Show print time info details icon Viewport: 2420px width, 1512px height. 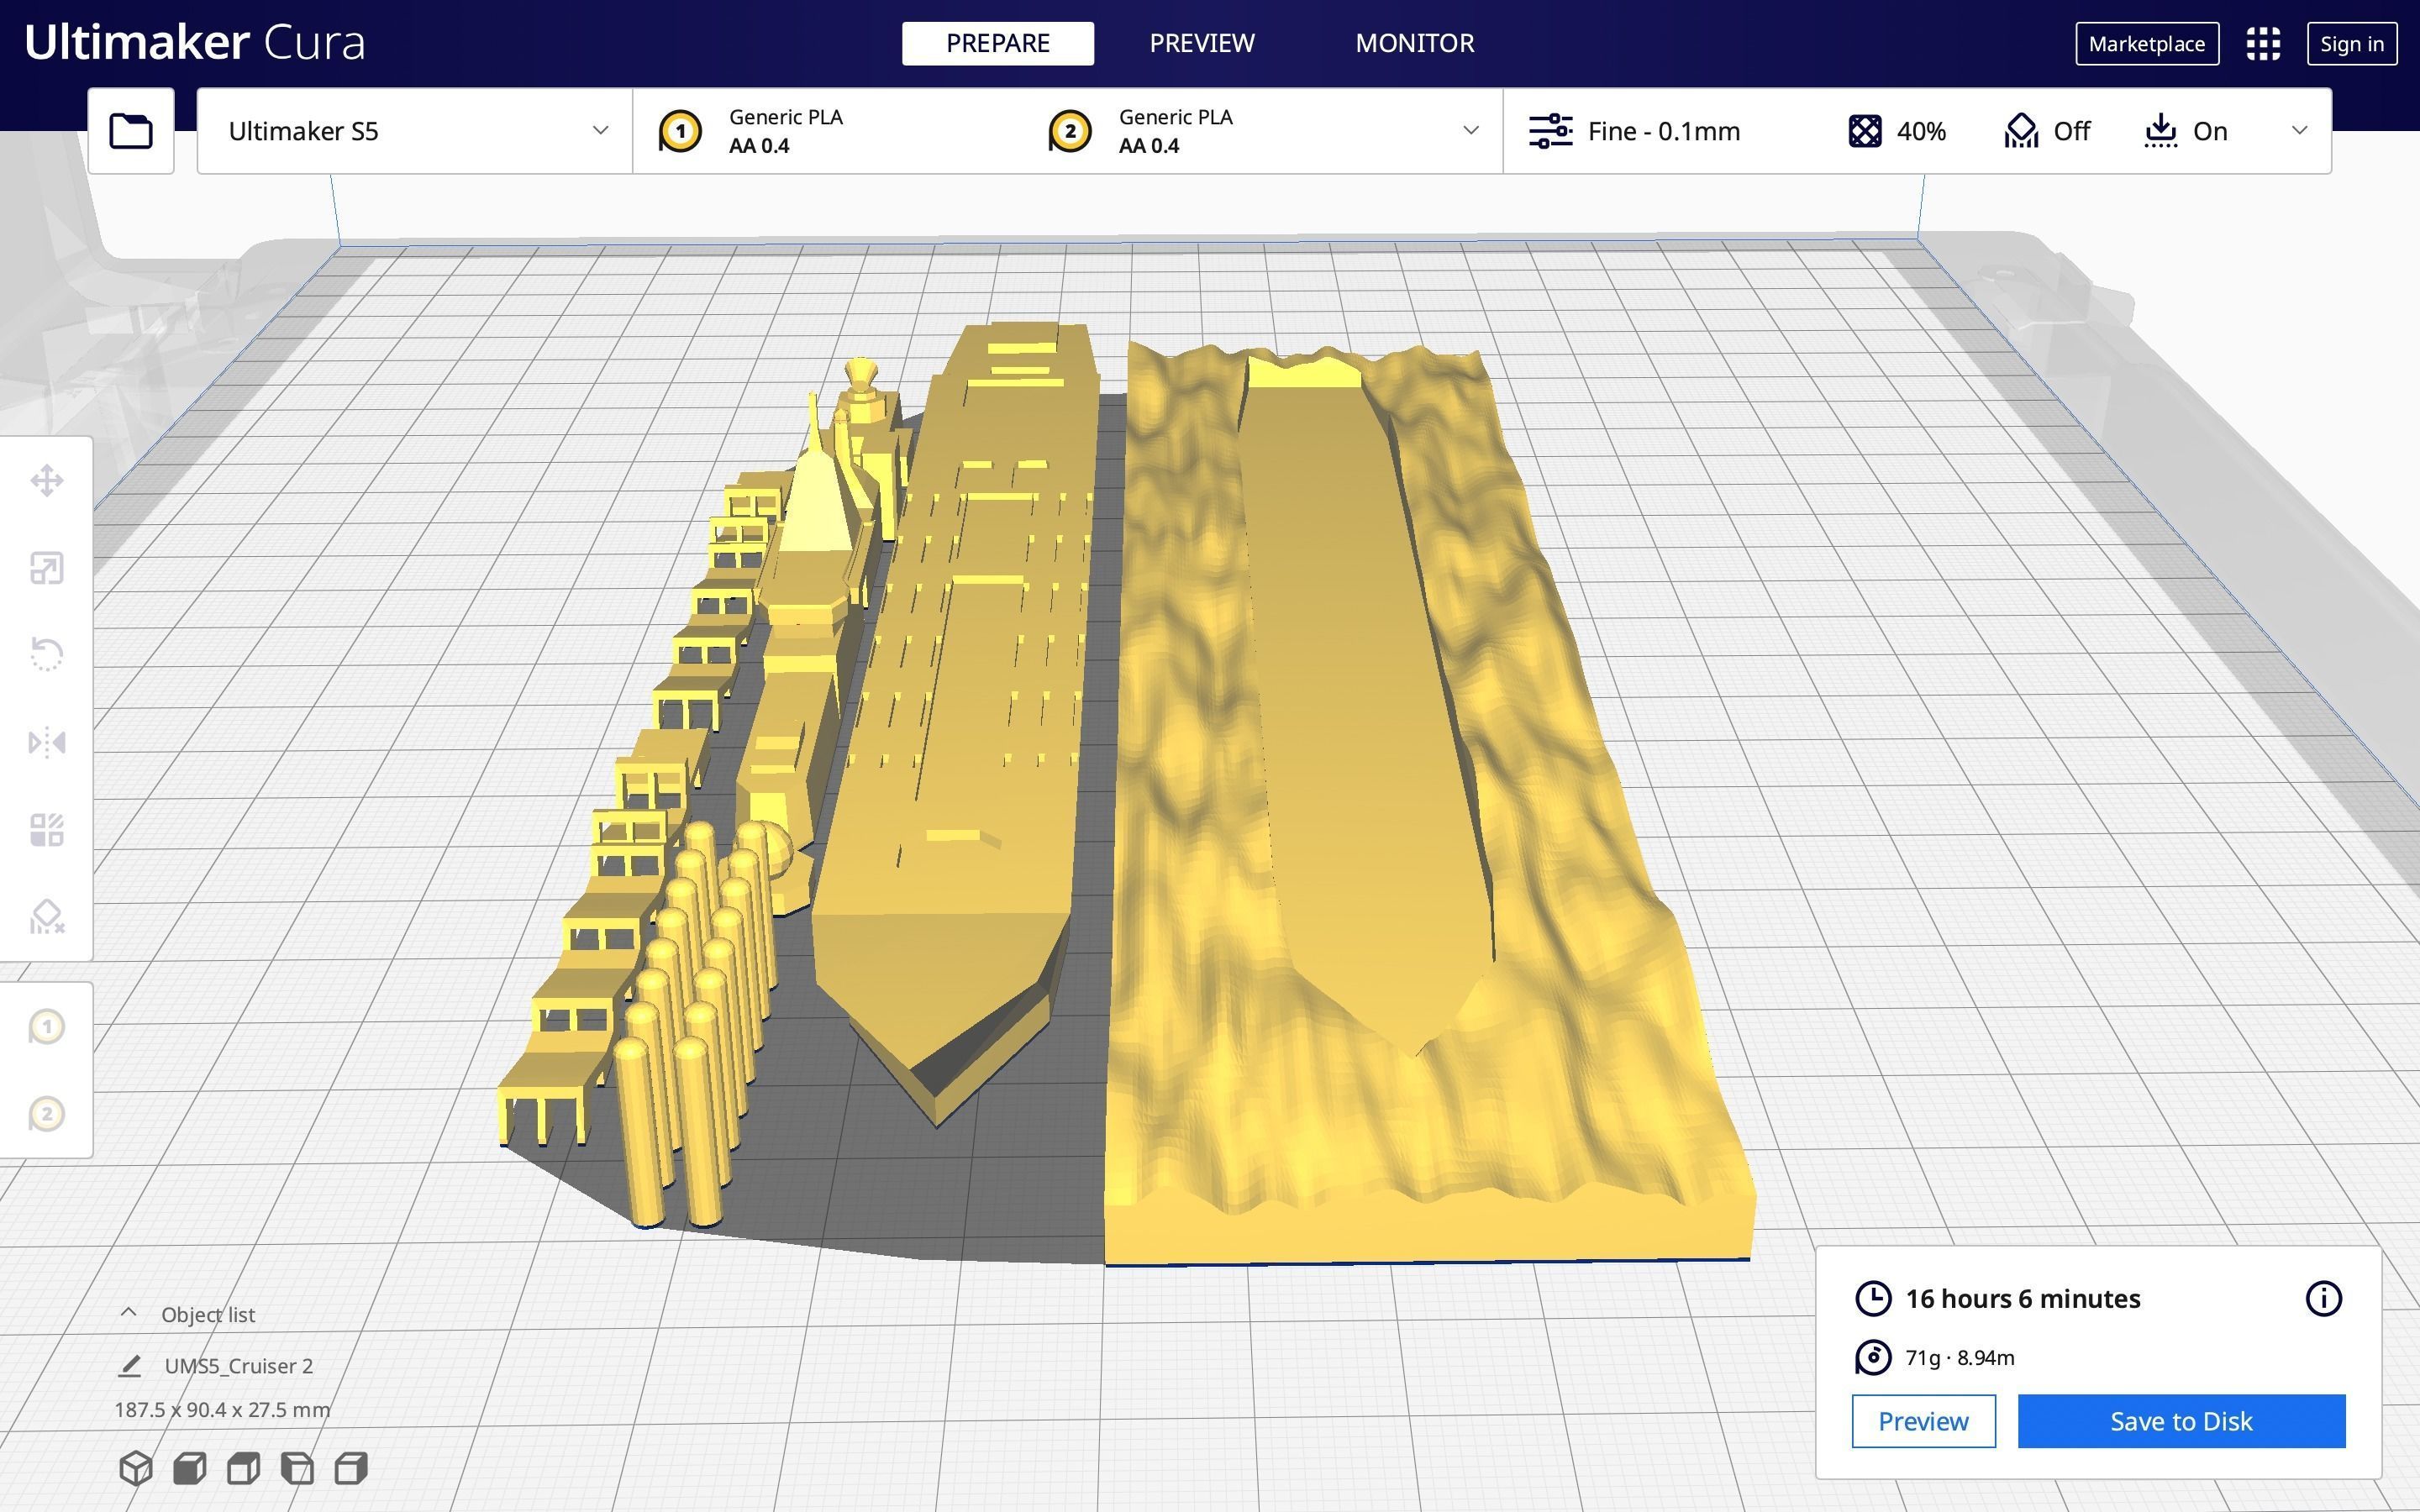2322,1299
